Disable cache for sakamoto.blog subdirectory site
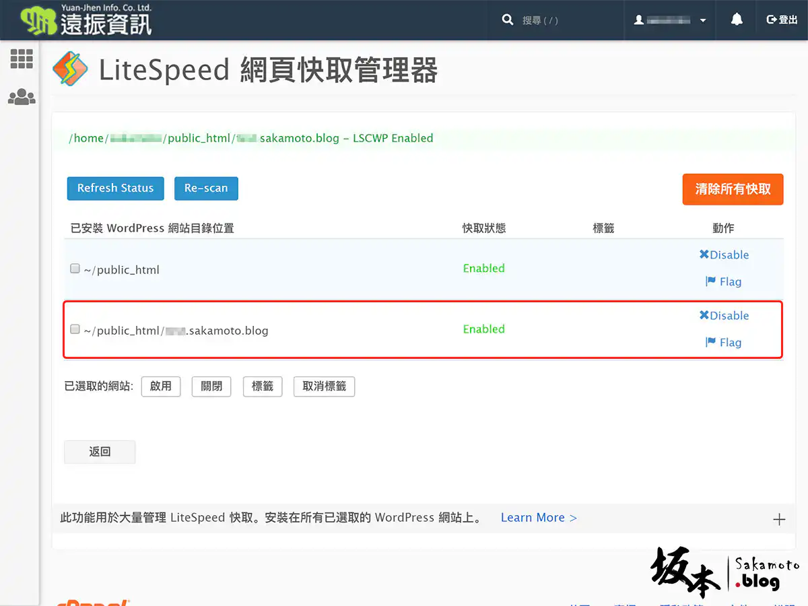 point(724,316)
